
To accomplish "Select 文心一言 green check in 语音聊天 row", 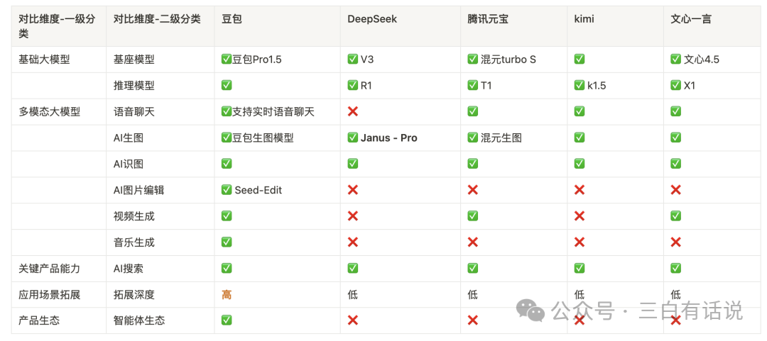I will click(x=676, y=111).
